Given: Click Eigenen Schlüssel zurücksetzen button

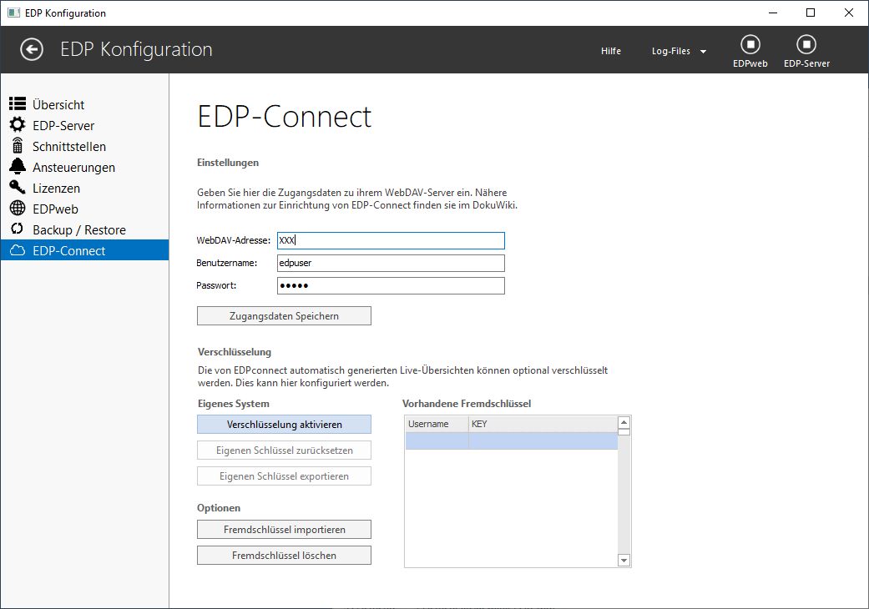Looking at the screenshot, I should 284,450.
